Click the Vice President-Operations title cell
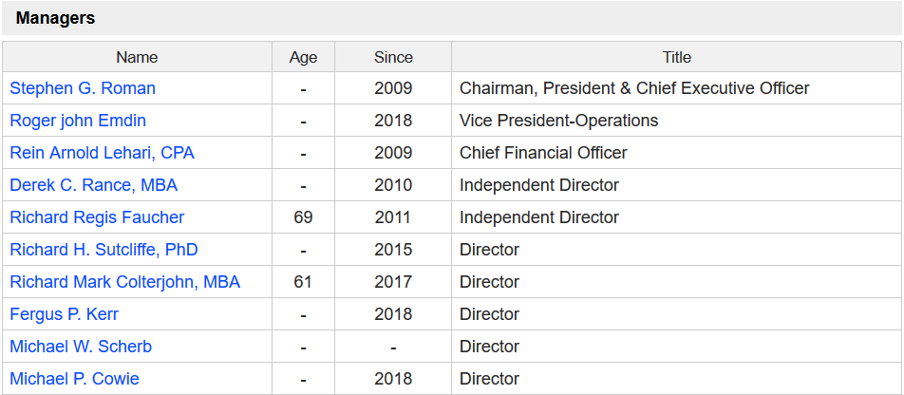Viewport: 904px width, 395px height. [558, 121]
